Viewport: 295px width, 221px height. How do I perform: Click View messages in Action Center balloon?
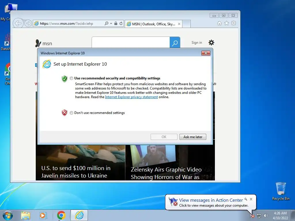click(x=211, y=200)
